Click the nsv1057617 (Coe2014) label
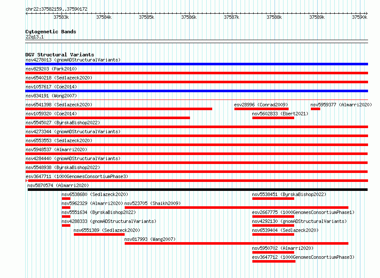This screenshot has height=278, width=380. tap(51, 87)
